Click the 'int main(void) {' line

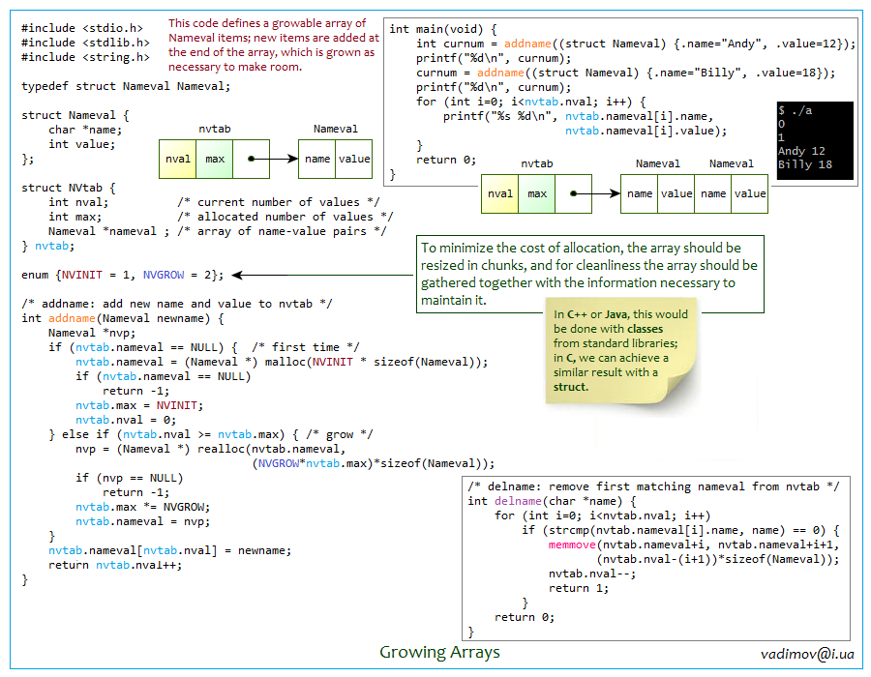pos(443,29)
